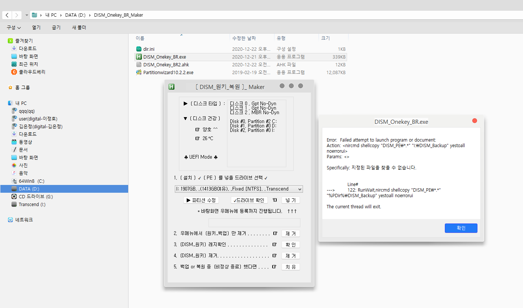Select the DATA (D:) drive in the sidebar
This screenshot has height=308, width=523.
tap(64, 189)
